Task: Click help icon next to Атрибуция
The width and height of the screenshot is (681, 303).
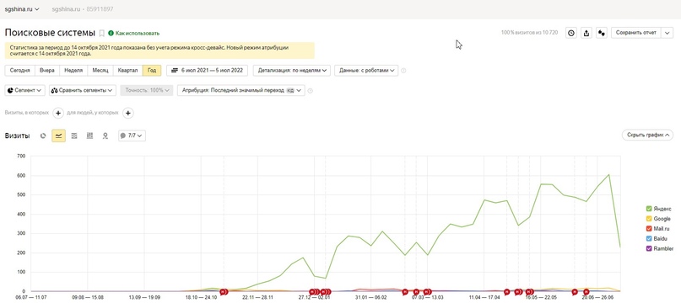Action: pos(310,91)
